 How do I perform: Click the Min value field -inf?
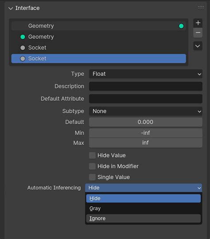point(146,133)
